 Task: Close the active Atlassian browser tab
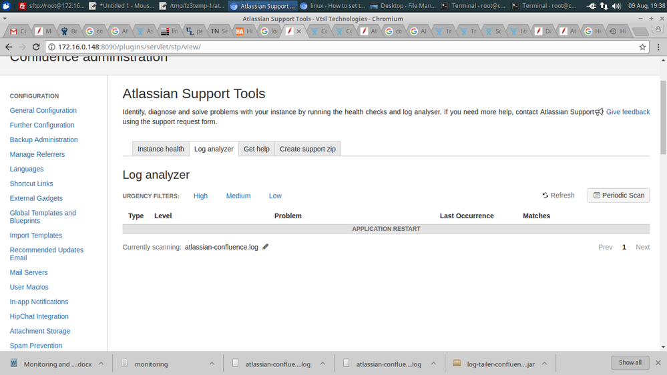click(x=298, y=31)
